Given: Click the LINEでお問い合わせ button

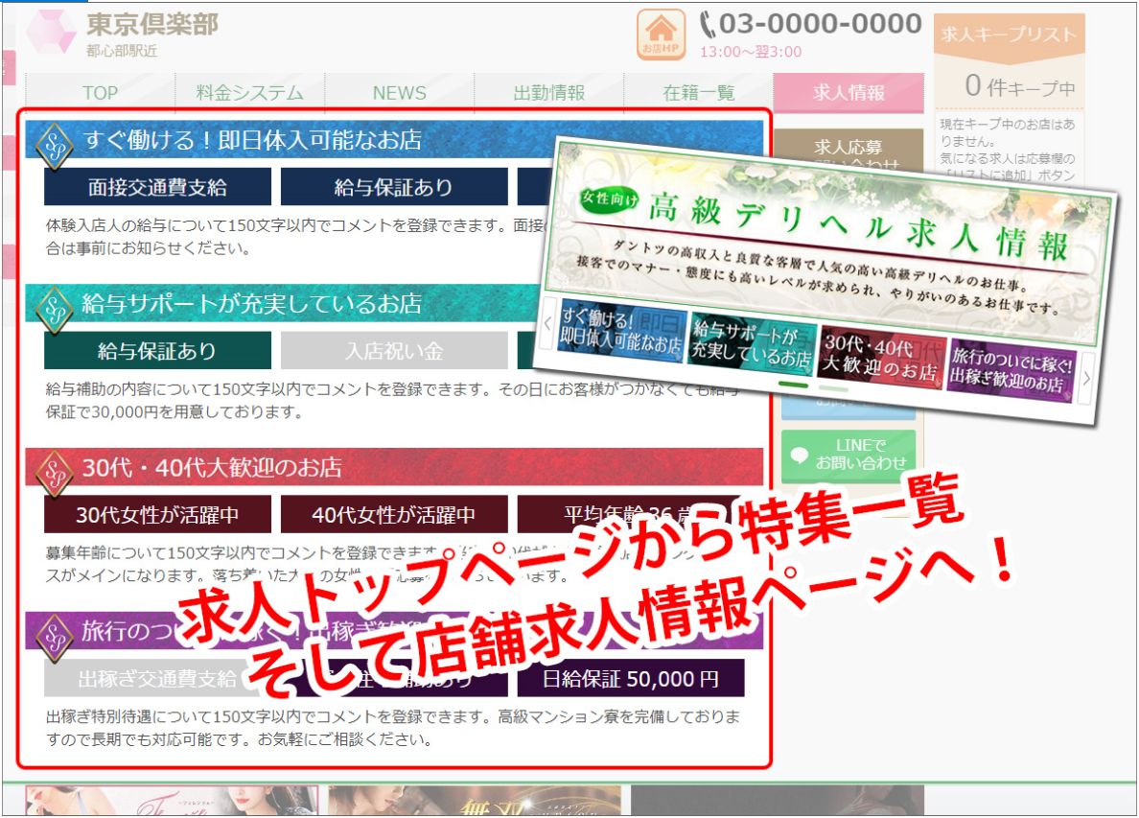Looking at the screenshot, I should pos(848,455).
